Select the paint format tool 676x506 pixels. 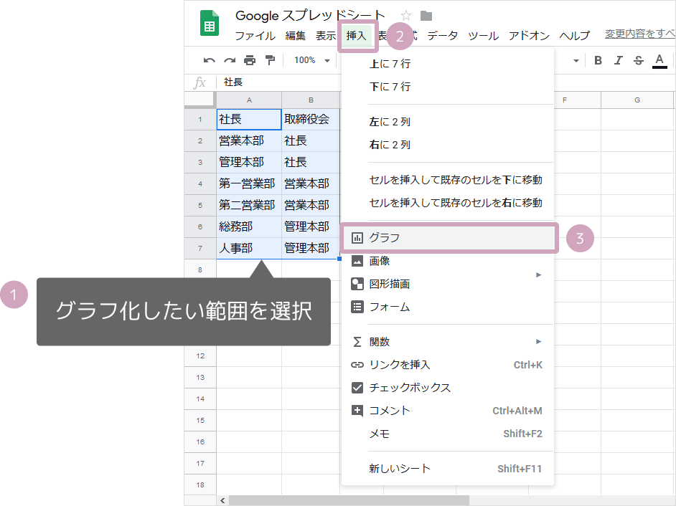tap(270, 61)
